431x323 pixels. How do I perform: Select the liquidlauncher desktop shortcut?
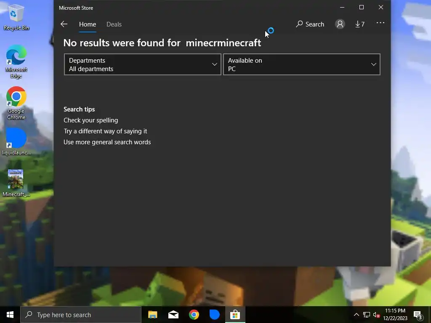(x=16, y=142)
